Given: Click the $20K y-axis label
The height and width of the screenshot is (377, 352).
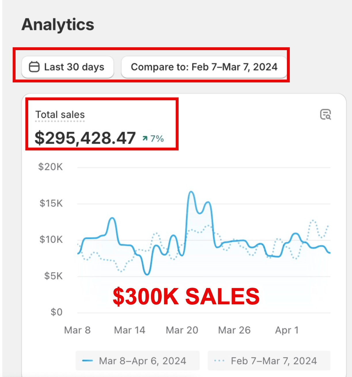Looking at the screenshot, I should [50, 167].
